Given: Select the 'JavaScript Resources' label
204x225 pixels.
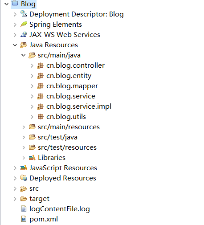Looking at the screenshot, I should tap(63, 168).
